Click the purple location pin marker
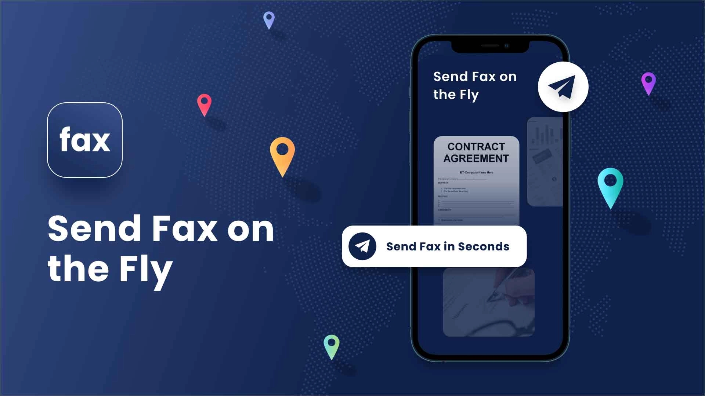 coord(649,85)
